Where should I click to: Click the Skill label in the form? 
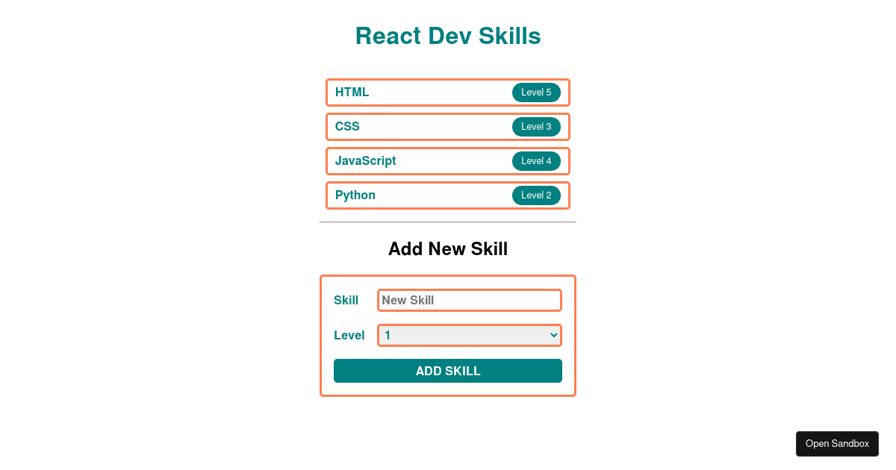coord(346,300)
